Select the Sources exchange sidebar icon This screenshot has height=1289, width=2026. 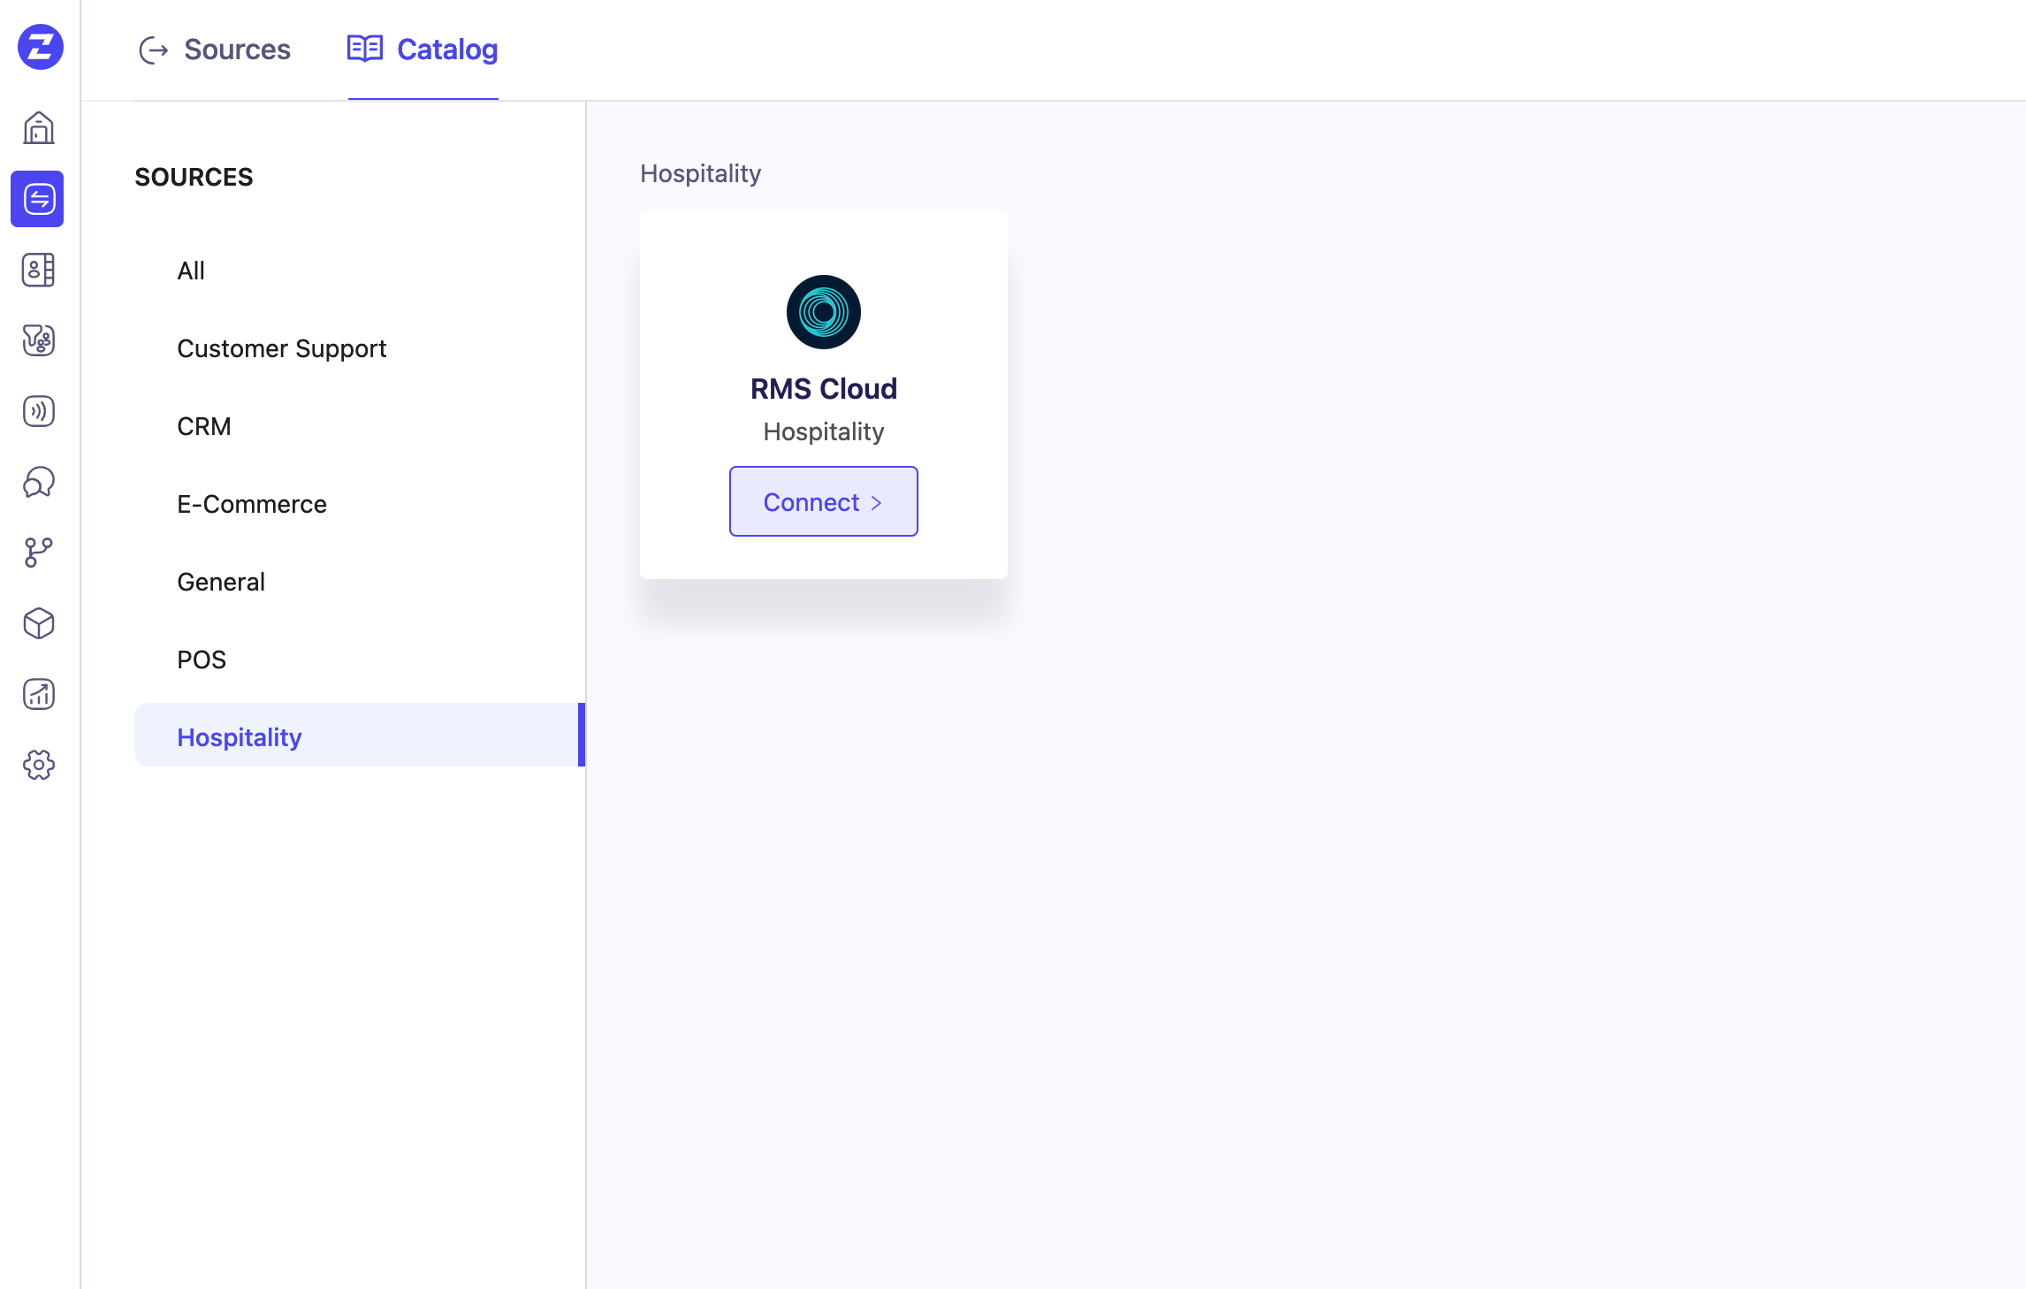tap(37, 199)
